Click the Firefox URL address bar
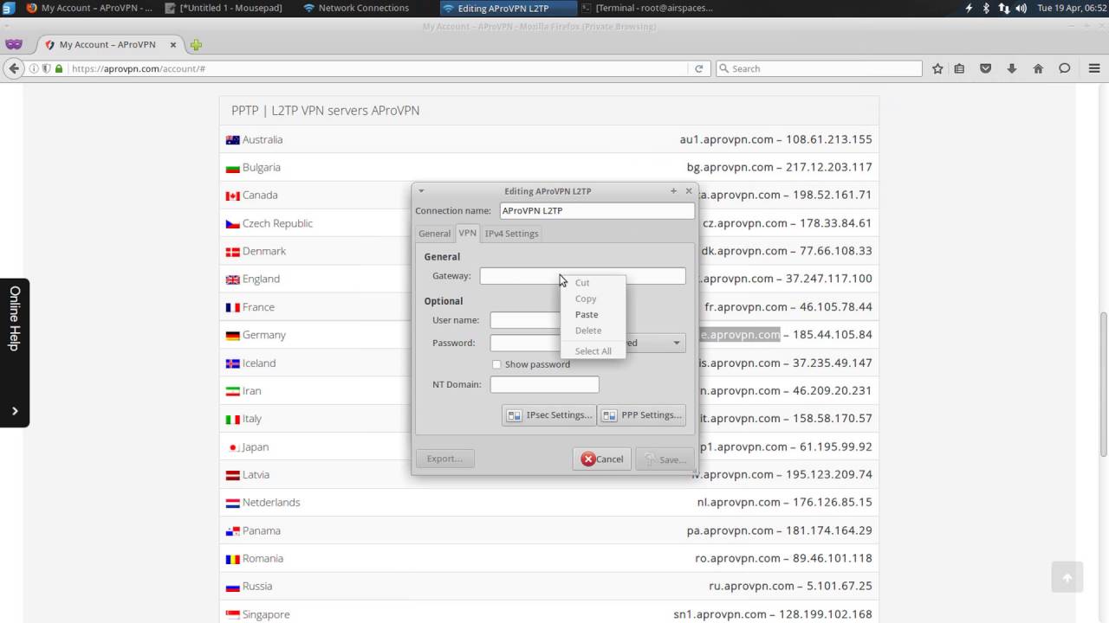Screen dimensions: 1109x623 pyautogui.click(x=368, y=68)
